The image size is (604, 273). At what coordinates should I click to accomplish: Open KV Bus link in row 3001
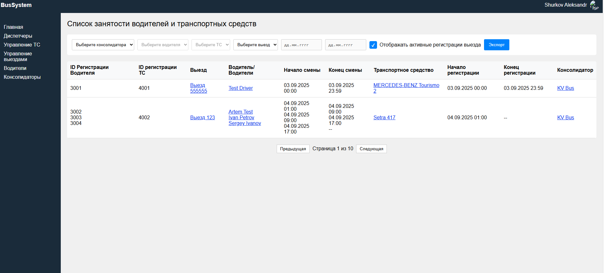click(x=565, y=88)
